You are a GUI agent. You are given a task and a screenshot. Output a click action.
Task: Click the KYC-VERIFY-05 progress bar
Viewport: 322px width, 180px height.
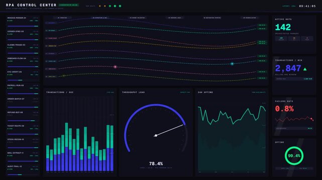[23, 80]
